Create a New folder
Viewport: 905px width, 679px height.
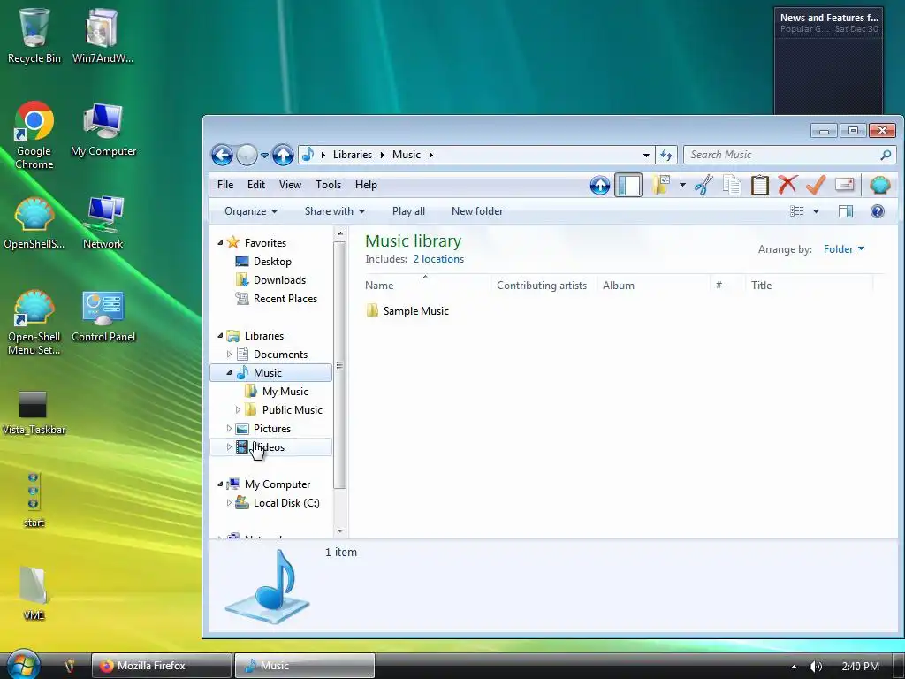coord(477,211)
